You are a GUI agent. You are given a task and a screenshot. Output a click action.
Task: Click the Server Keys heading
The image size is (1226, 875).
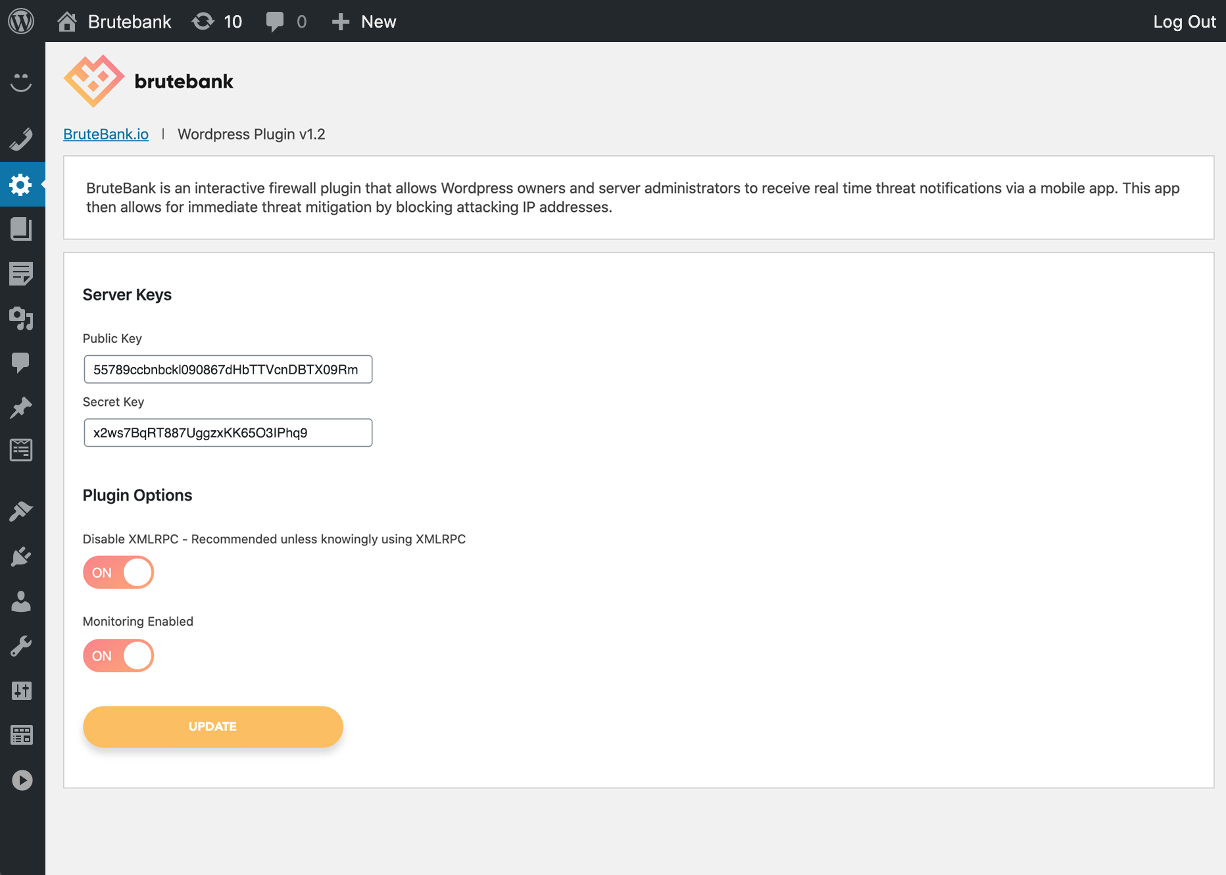(x=127, y=295)
